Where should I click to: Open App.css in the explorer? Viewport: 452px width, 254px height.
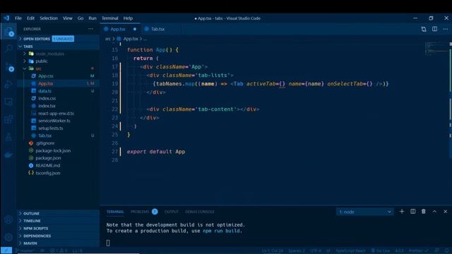pos(45,76)
